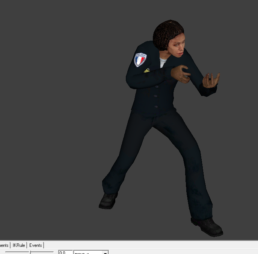This screenshot has width=258, height=254.
Task: Click empty gray viewport left of model
Action: (x=56, y=113)
